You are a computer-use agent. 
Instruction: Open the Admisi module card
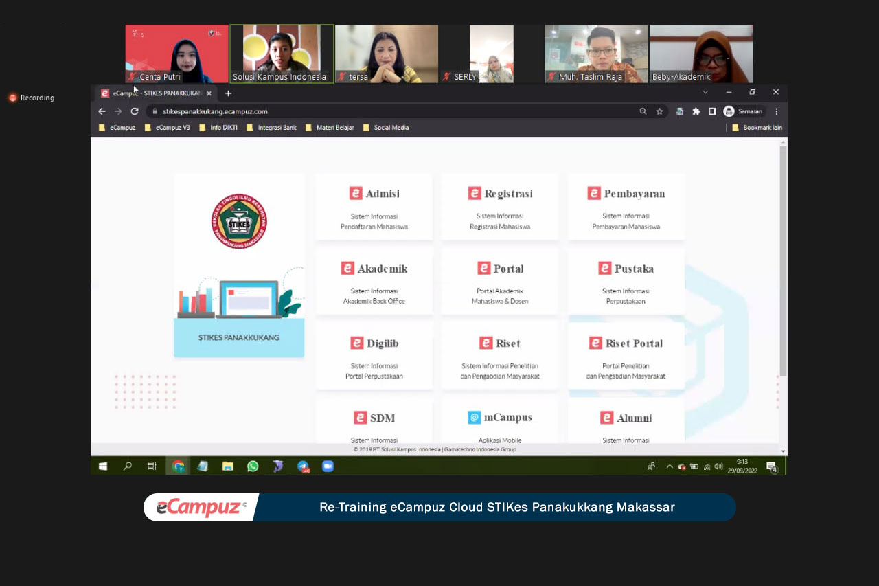(x=374, y=207)
